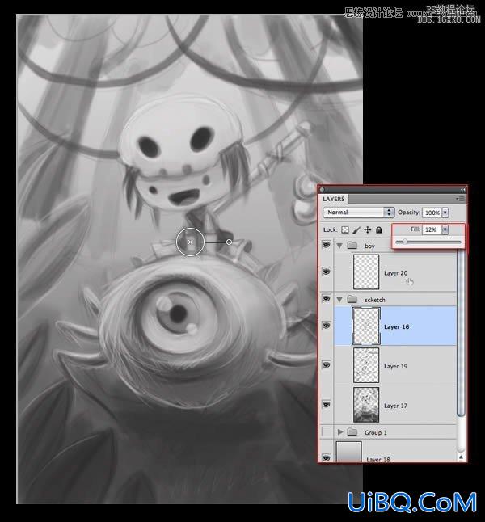Image resolution: width=485 pixels, height=522 pixels.
Task: Click the lock image pixels brush icon
Action: [356, 230]
